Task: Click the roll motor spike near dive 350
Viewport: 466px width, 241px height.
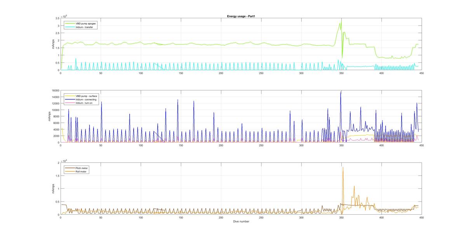Action: click(x=343, y=167)
